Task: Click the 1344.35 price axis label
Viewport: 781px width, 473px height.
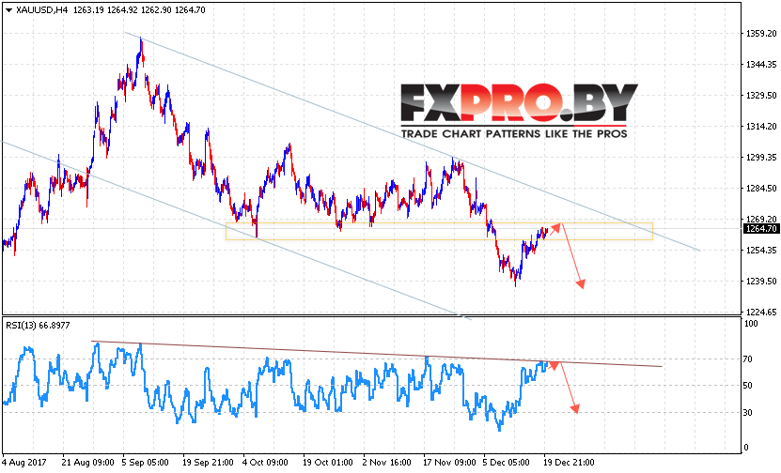Action: coord(760,64)
